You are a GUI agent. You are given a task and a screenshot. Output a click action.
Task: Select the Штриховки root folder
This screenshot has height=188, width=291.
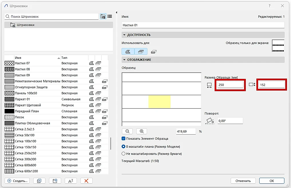coord(59,25)
